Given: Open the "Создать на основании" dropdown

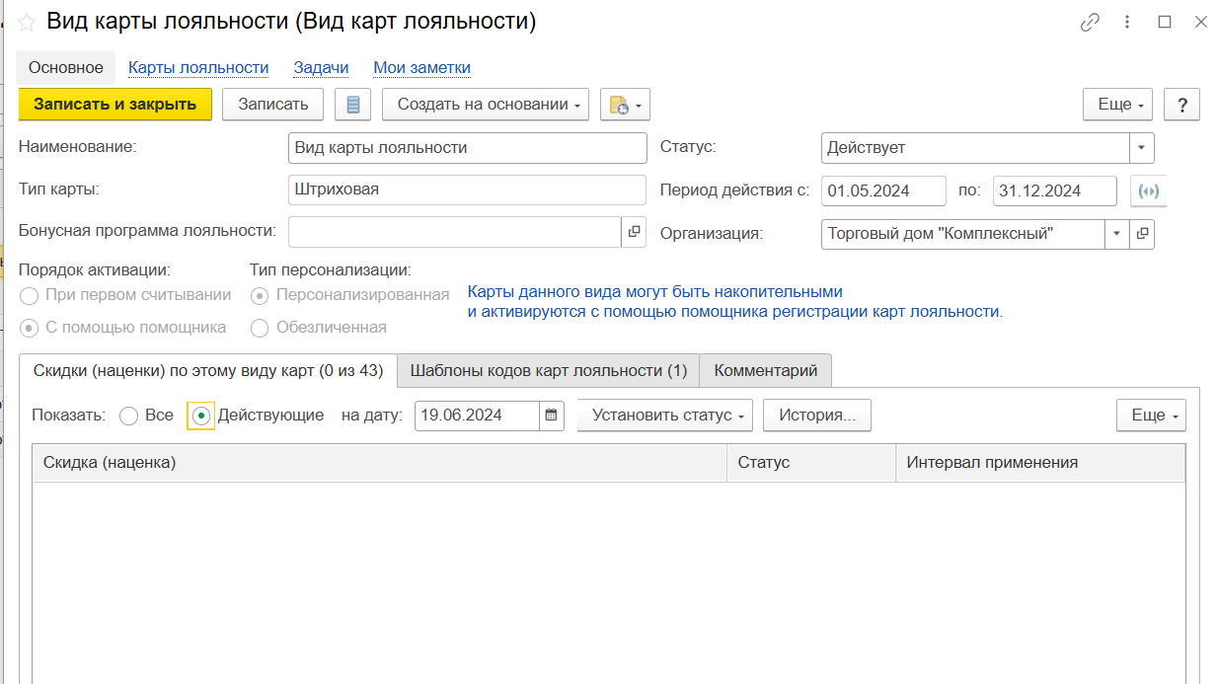Looking at the screenshot, I should [486, 105].
